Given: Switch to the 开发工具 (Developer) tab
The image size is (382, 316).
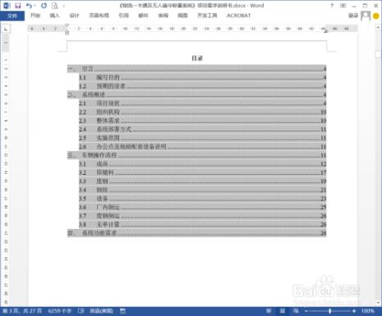Looking at the screenshot, I should click(207, 16).
